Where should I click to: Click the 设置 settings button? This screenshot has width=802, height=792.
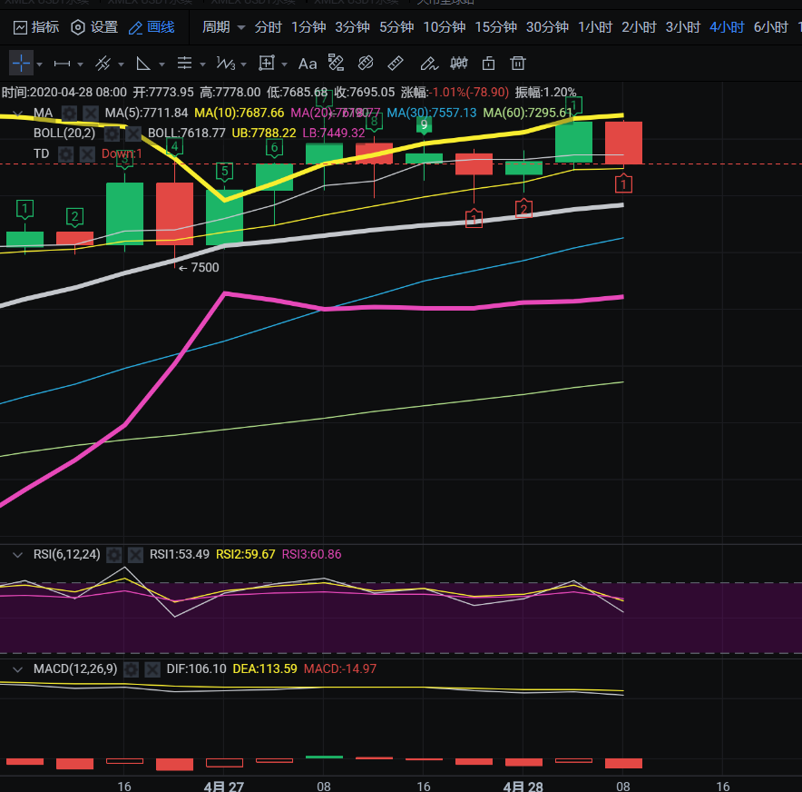tap(94, 27)
